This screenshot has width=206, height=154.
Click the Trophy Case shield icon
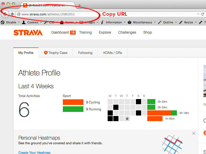point(46,53)
